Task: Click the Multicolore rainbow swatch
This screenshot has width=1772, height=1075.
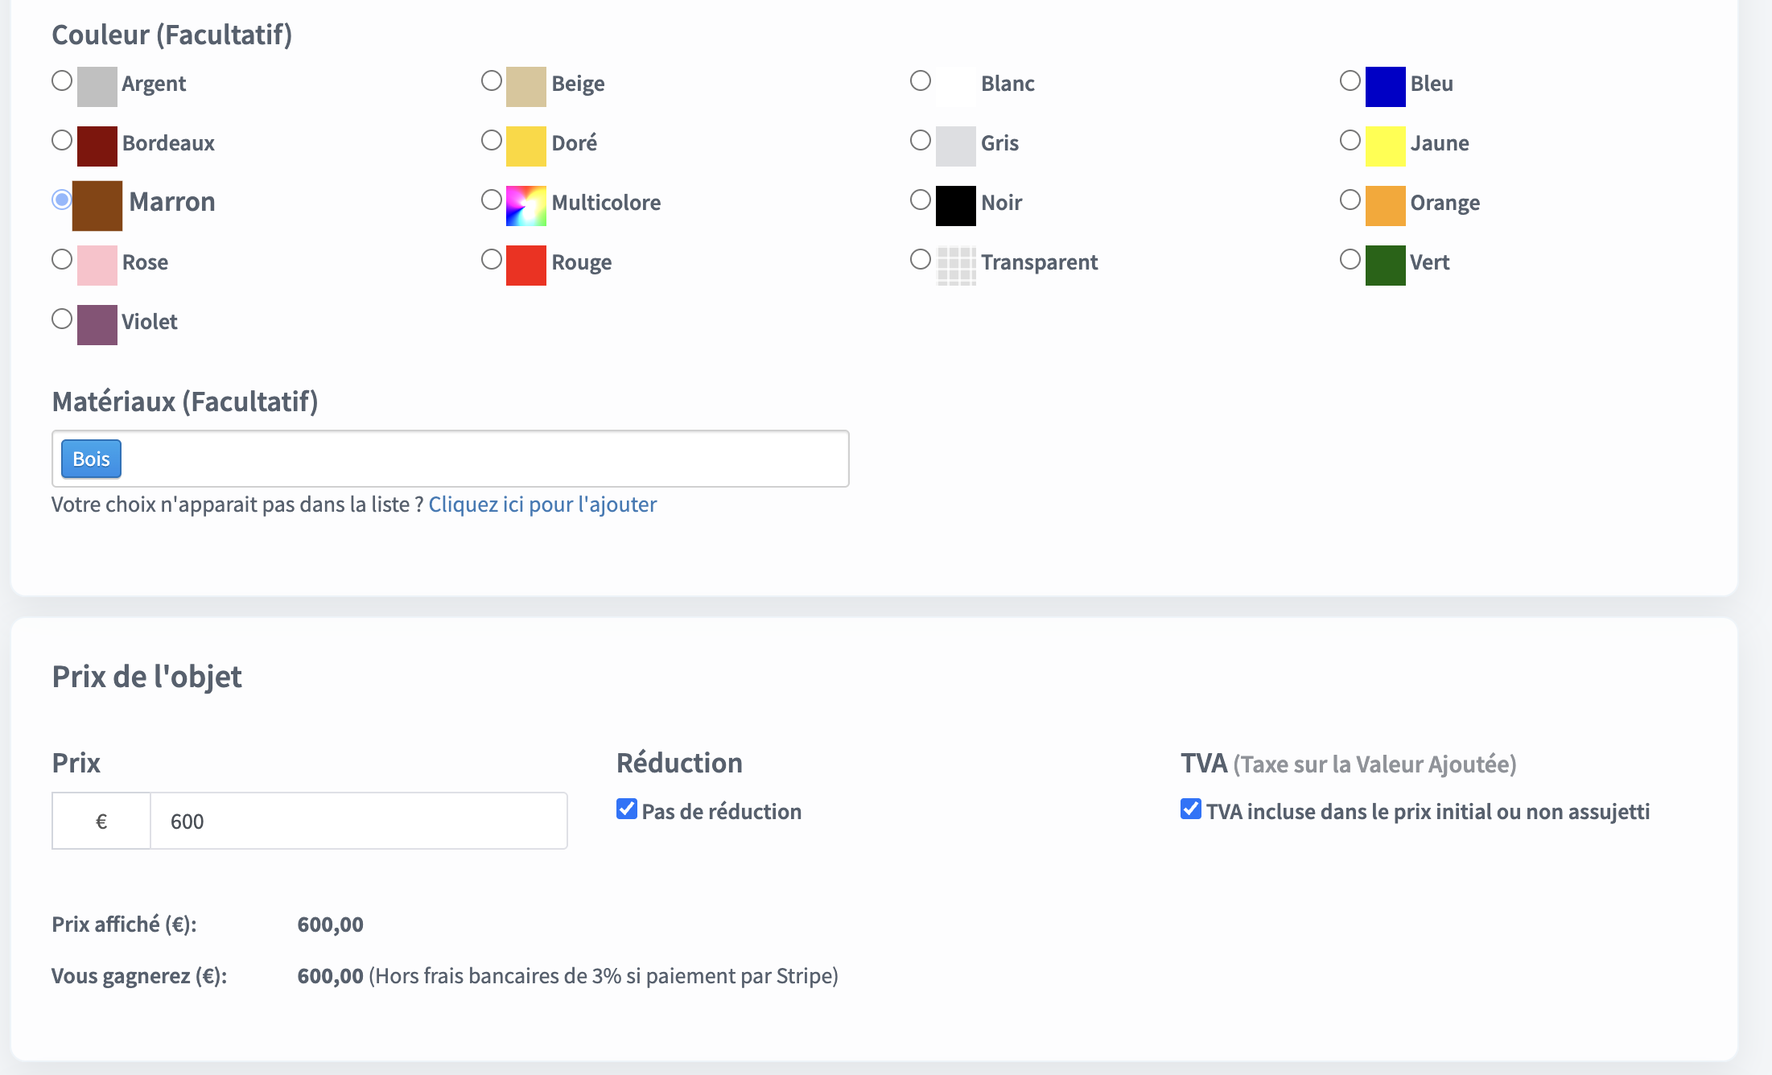Action: coord(525,206)
